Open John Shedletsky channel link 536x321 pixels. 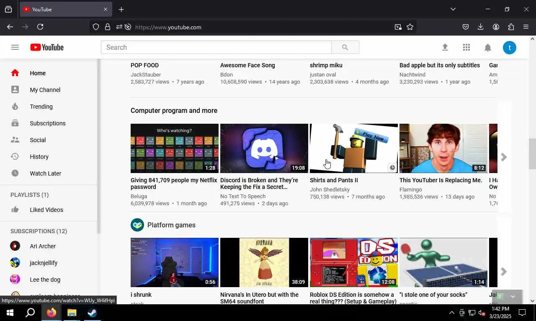(x=330, y=189)
